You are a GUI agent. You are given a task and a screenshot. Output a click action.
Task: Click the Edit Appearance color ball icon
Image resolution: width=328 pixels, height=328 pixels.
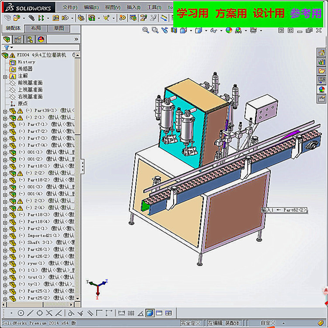coord(229,30)
